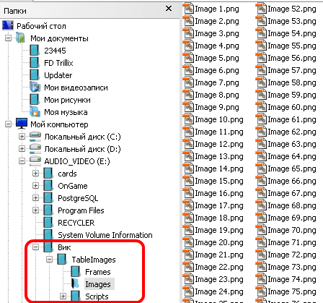Click the Мой компьютер monitor icon

(x=22, y=124)
